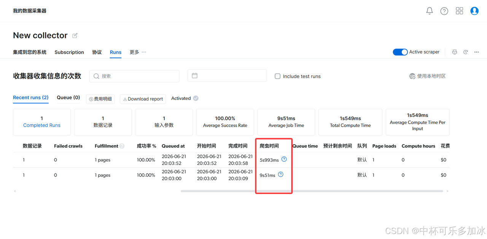Select the Runs tab
487x239 pixels.
pyautogui.click(x=116, y=52)
